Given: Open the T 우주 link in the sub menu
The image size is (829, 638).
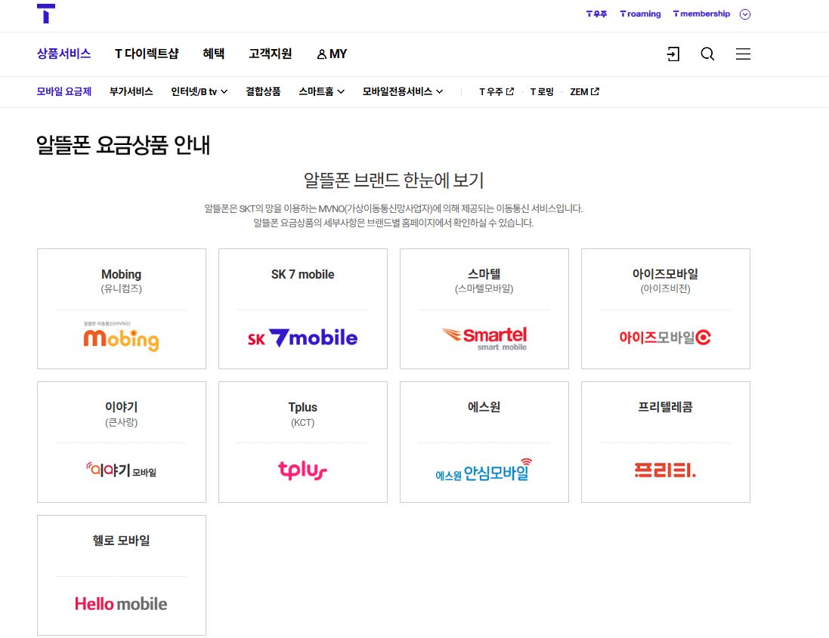Looking at the screenshot, I should [496, 92].
